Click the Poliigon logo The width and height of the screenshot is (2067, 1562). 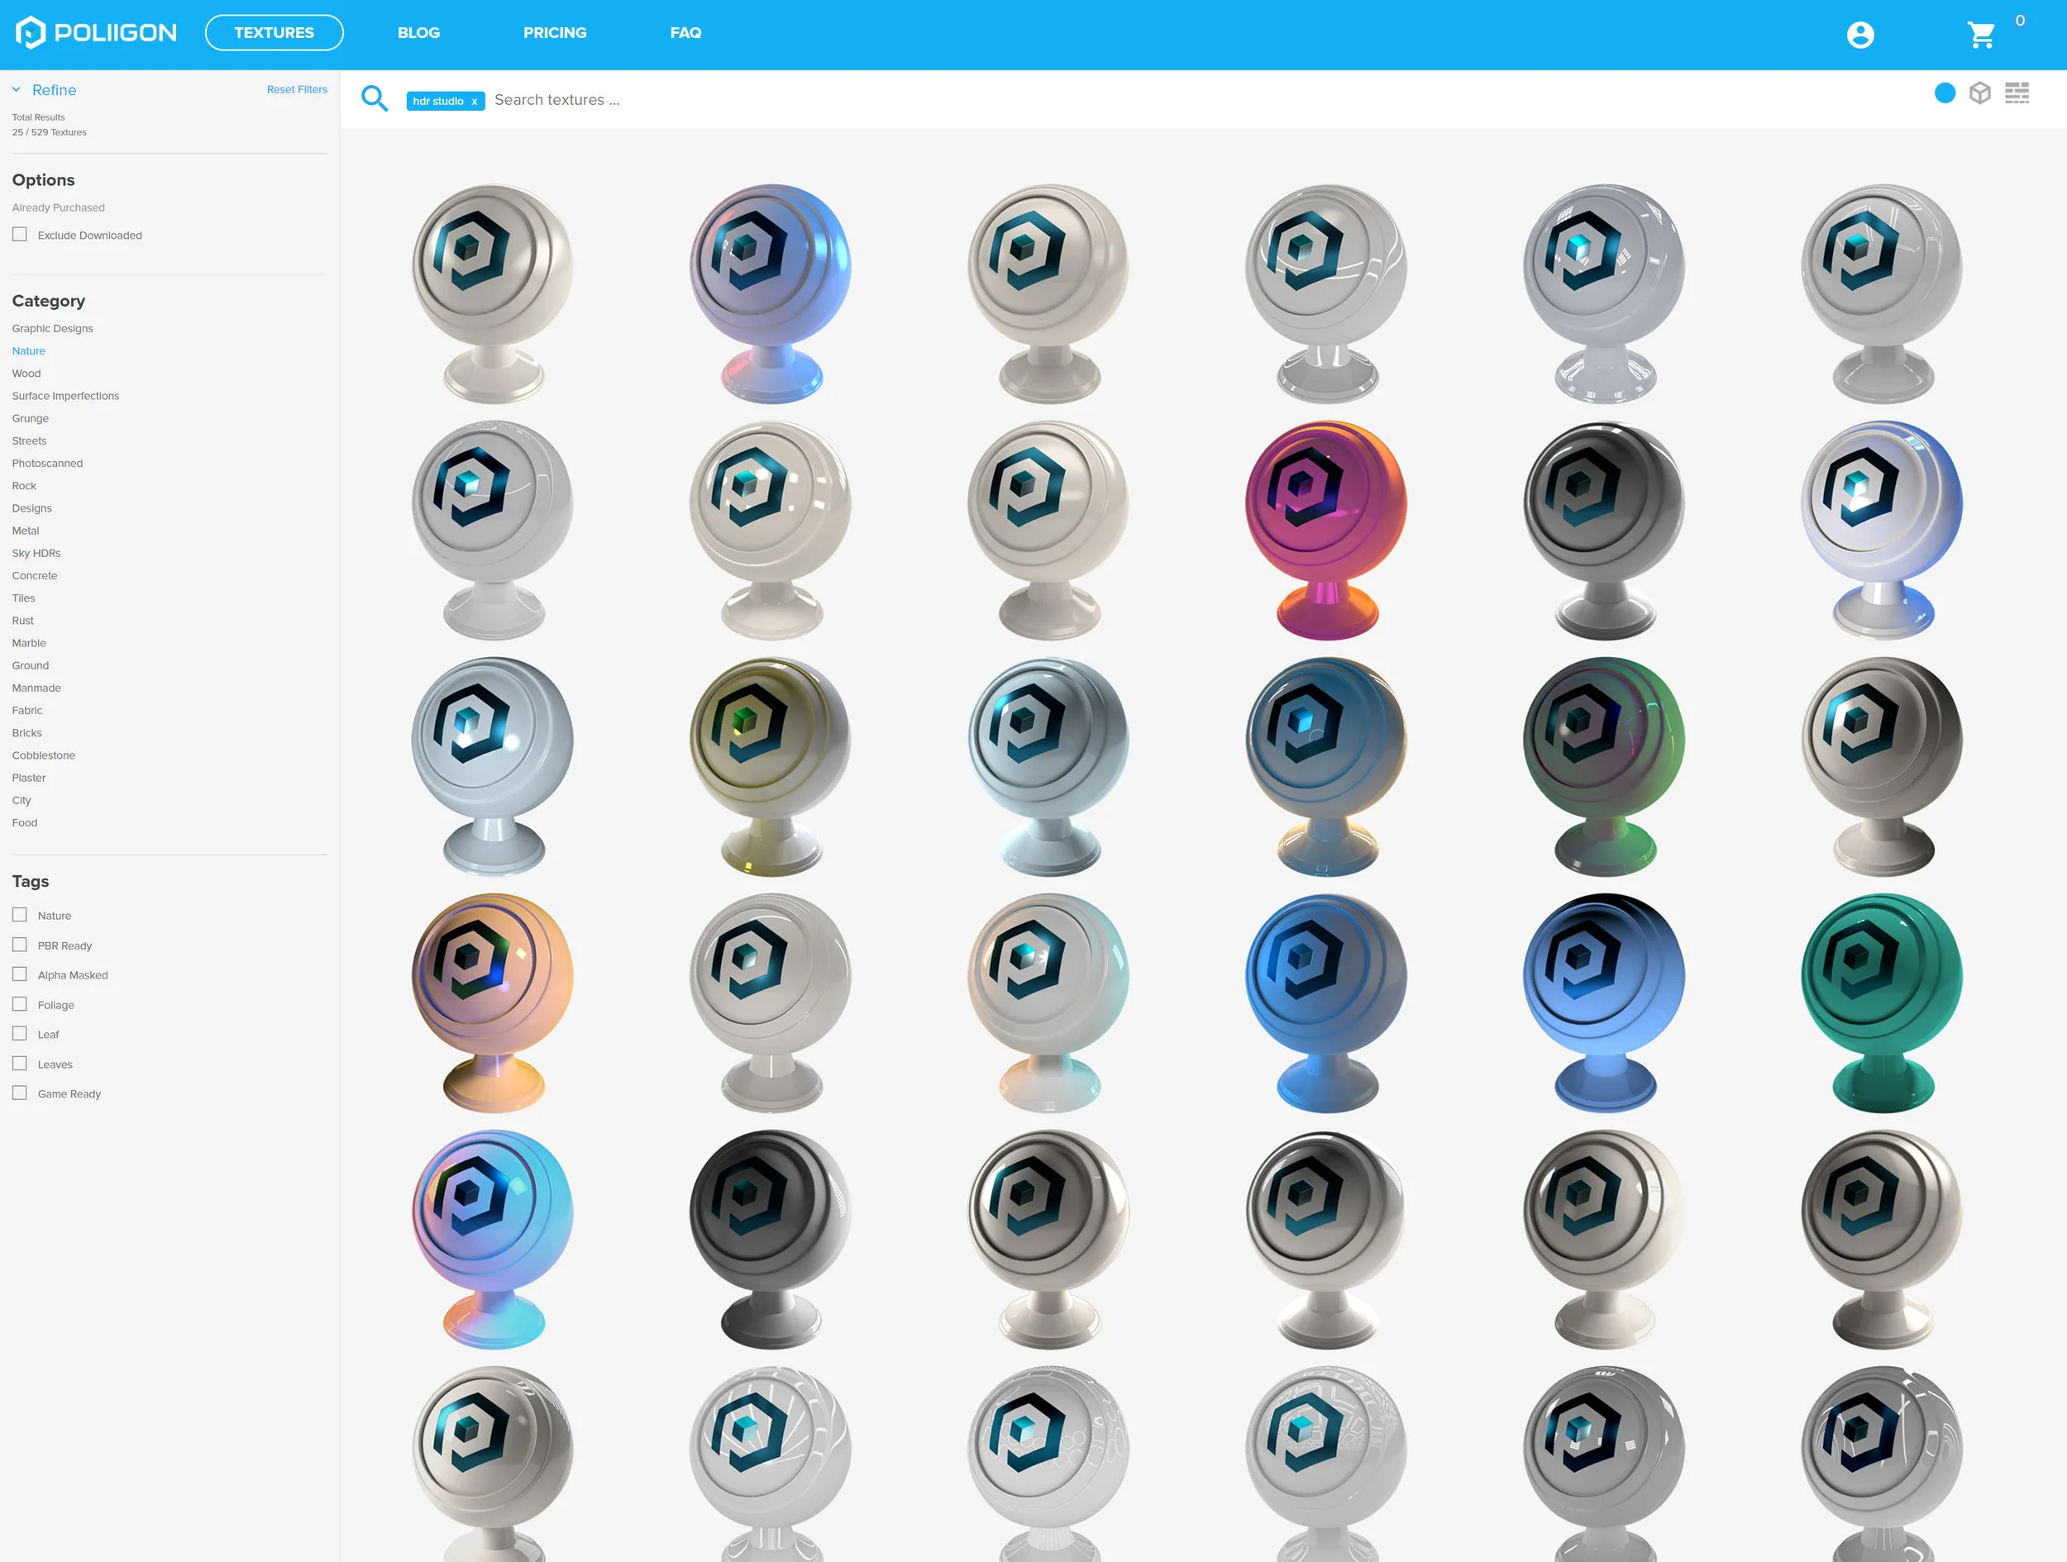[96, 33]
